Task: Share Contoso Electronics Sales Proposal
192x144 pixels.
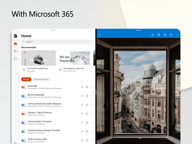Action: tap(87, 105)
